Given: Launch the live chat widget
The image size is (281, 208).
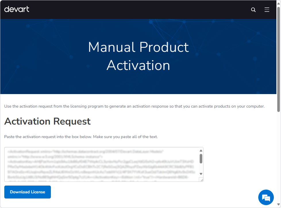Looking at the screenshot, I should point(266,197).
